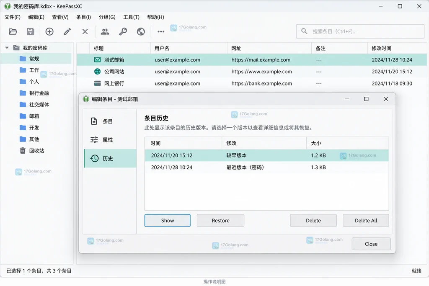Click the copy username people icon
This screenshot has height=286, width=429.
[x=105, y=31]
